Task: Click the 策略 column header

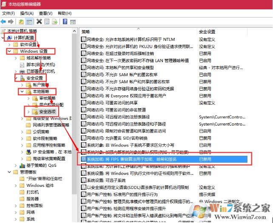Action: click(86, 32)
